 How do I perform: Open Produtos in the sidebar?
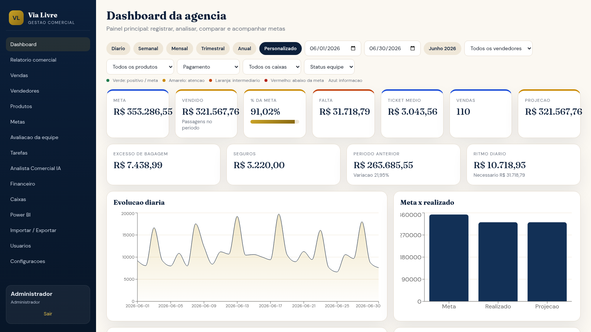tap(48, 106)
